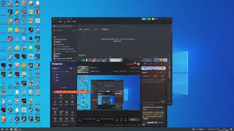
Task: Expand the 常规模式 mode dropdown
Action: point(56,68)
